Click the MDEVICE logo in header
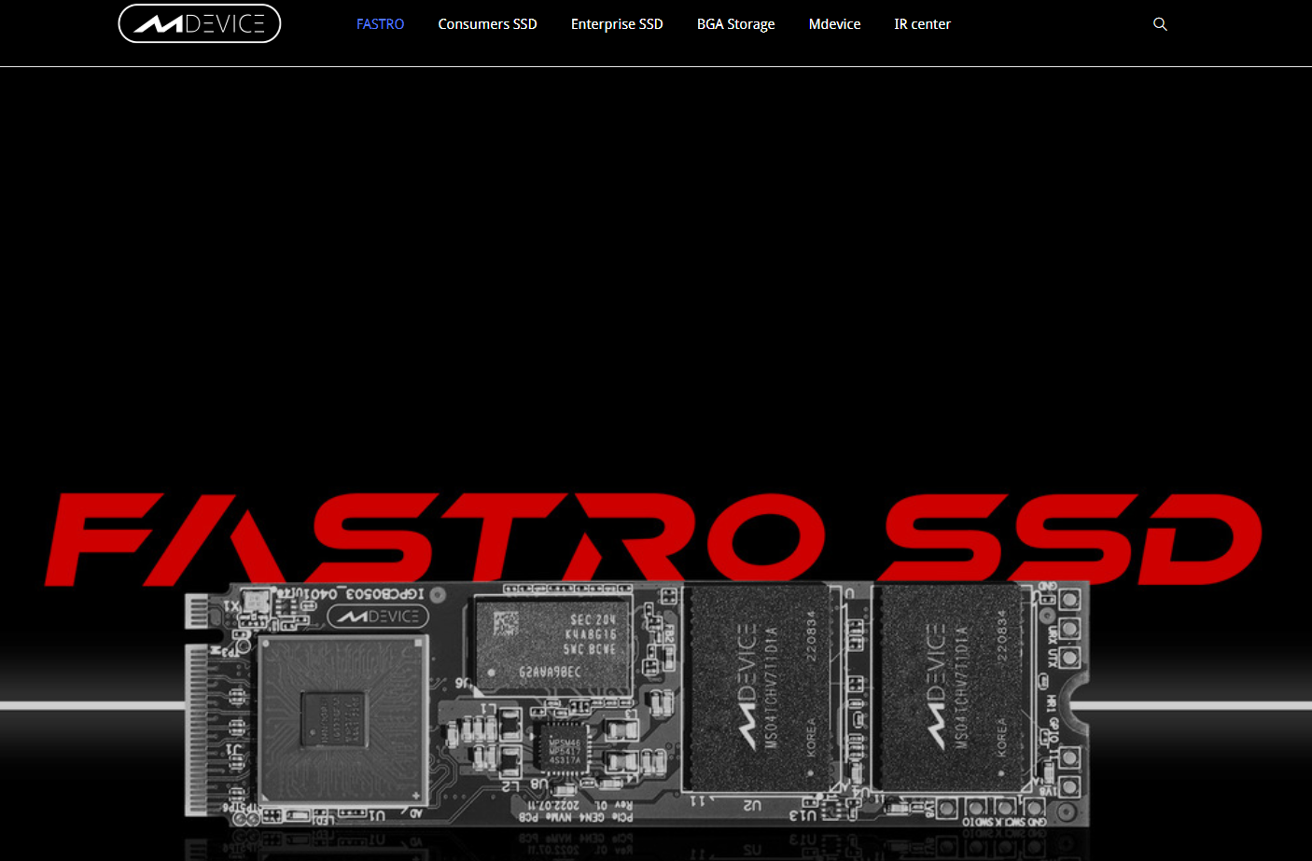 click(200, 23)
